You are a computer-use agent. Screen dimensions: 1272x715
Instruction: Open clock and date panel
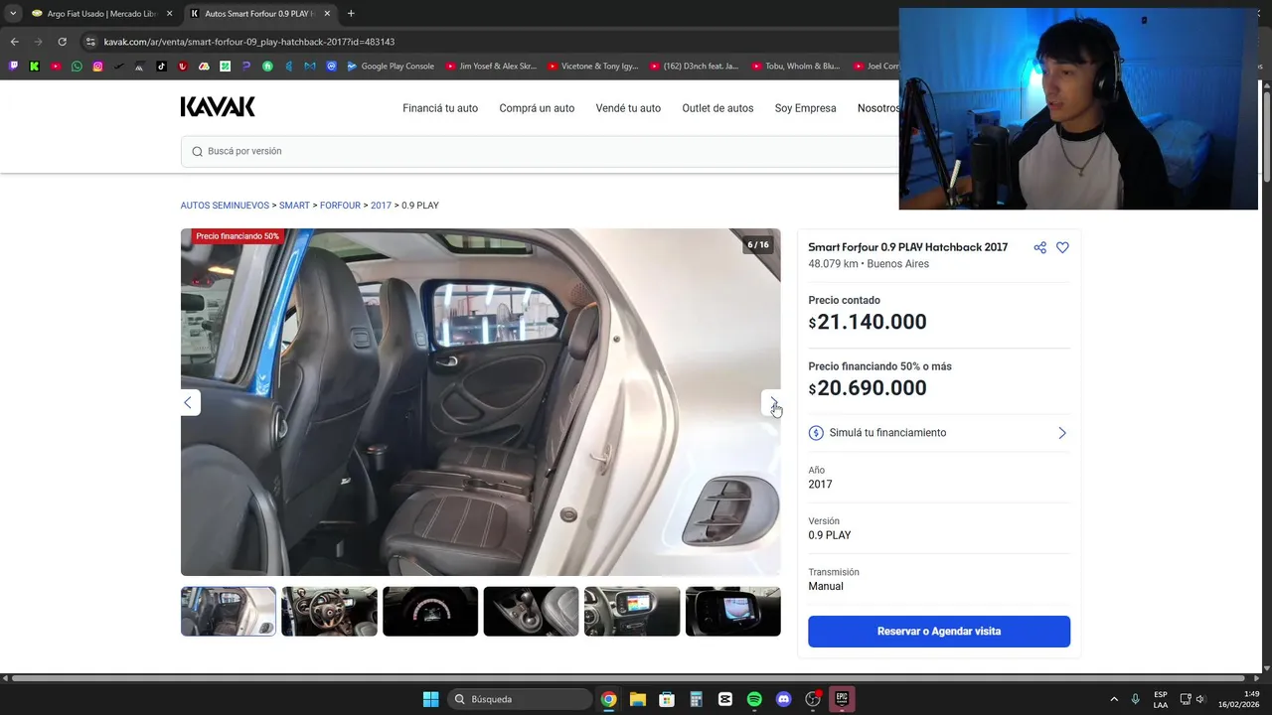[1239, 699]
